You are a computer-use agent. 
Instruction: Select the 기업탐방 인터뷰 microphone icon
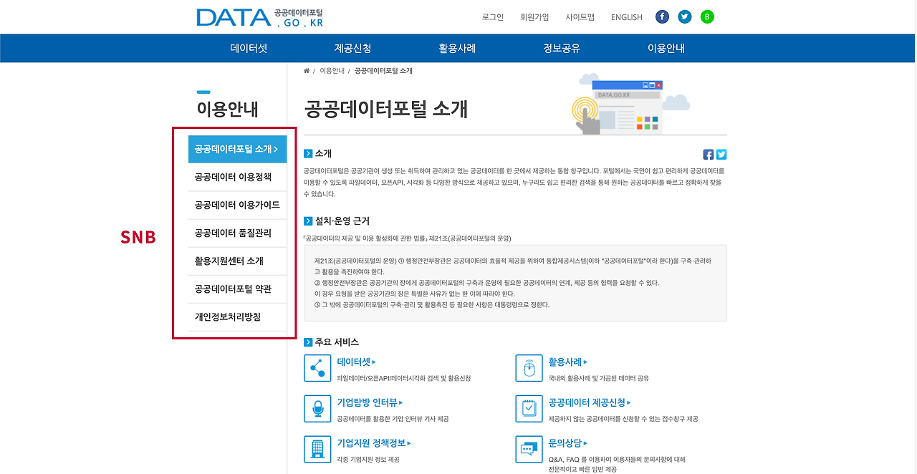coord(317,409)
